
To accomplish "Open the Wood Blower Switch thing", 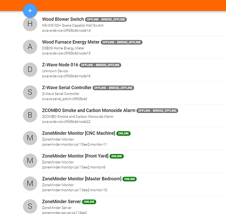I will pos(63,19).
